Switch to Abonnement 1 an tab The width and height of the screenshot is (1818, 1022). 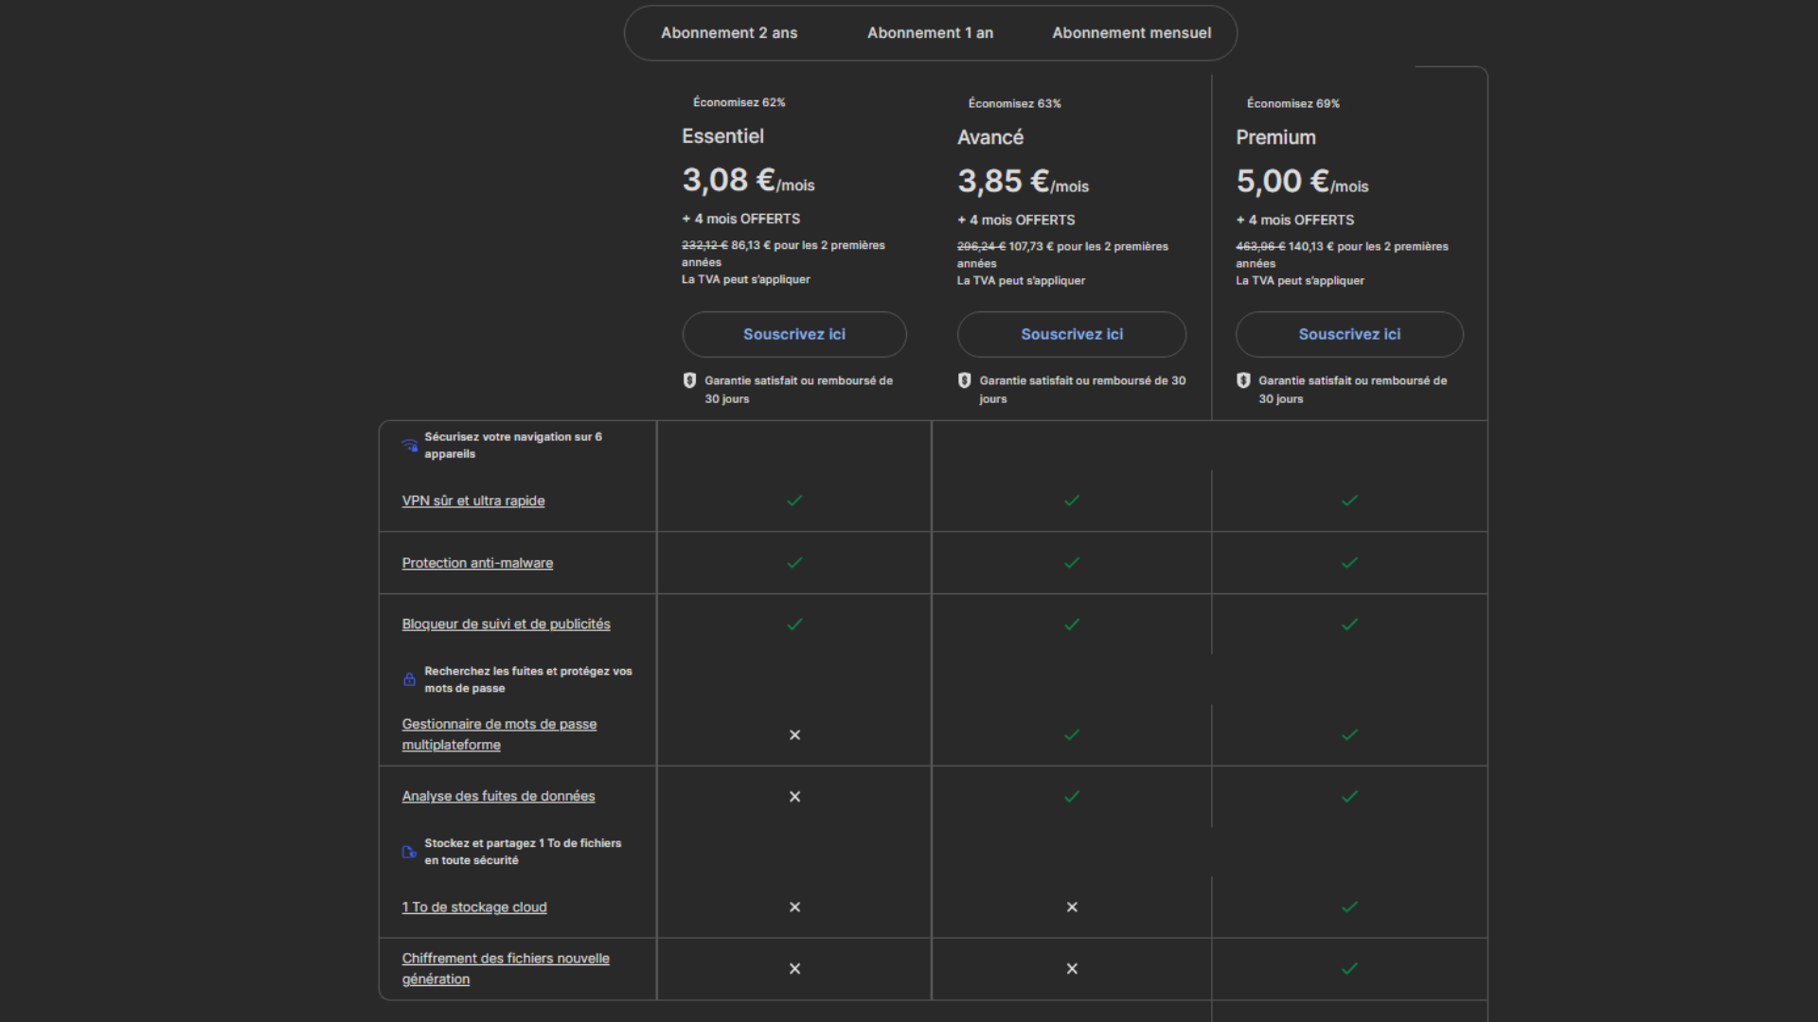tap(930, 33)
